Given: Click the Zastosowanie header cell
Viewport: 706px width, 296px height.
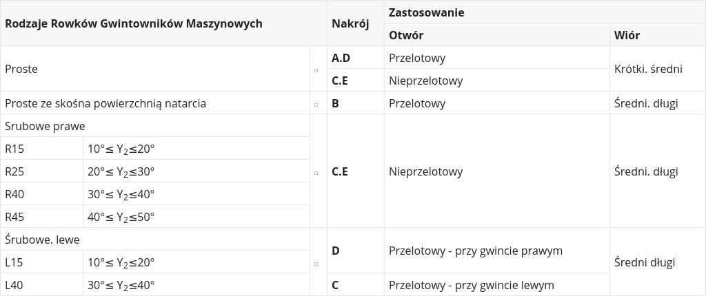Looking at the screenshot, I should pos(426,12).
